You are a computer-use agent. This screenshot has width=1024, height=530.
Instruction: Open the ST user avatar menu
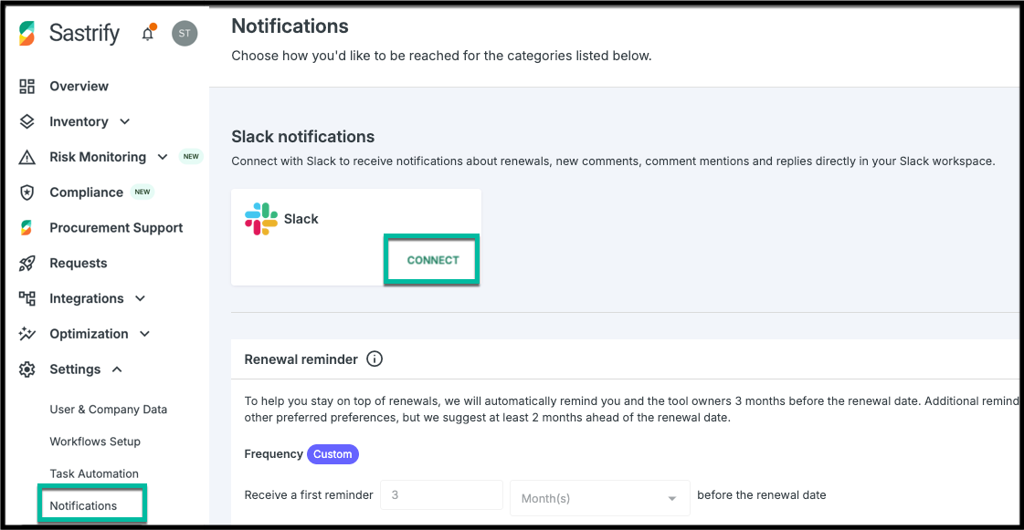click(x=185, y=34)
